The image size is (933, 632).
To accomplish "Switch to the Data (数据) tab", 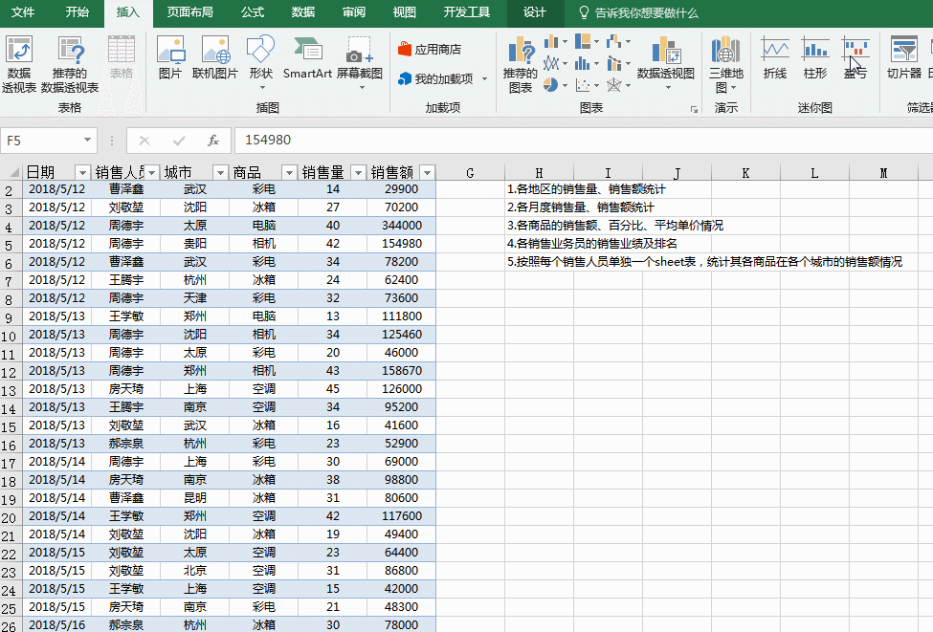I will (303, 12).
